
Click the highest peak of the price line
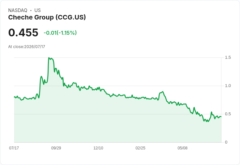point(49,57)
